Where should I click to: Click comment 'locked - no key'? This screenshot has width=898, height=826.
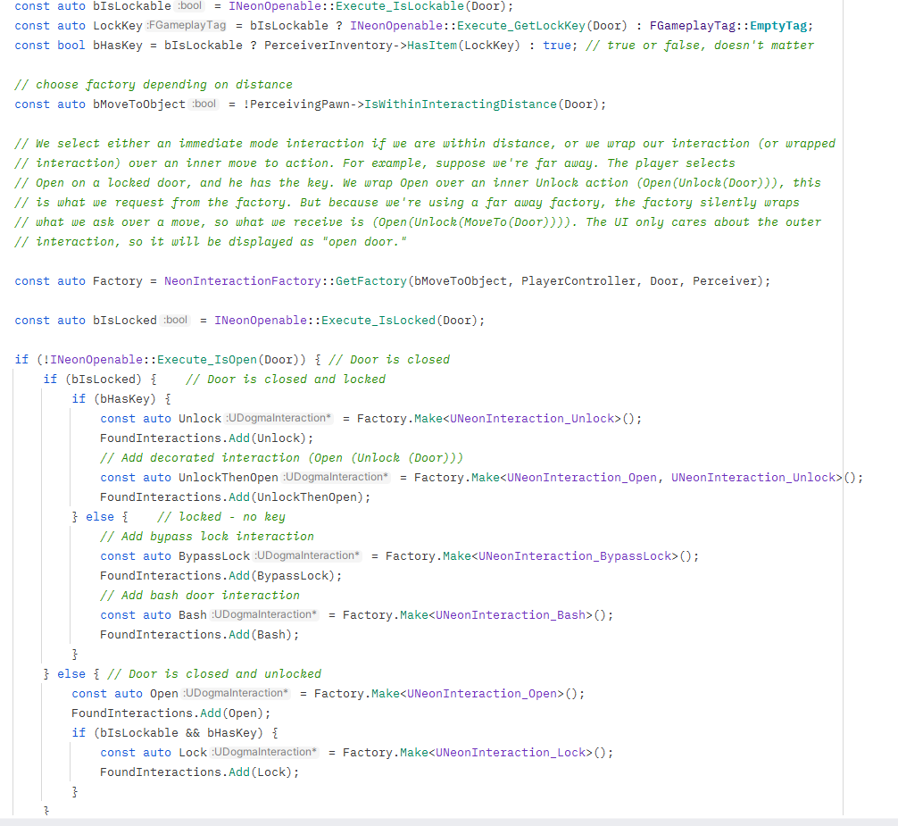(x=221, y=517)
